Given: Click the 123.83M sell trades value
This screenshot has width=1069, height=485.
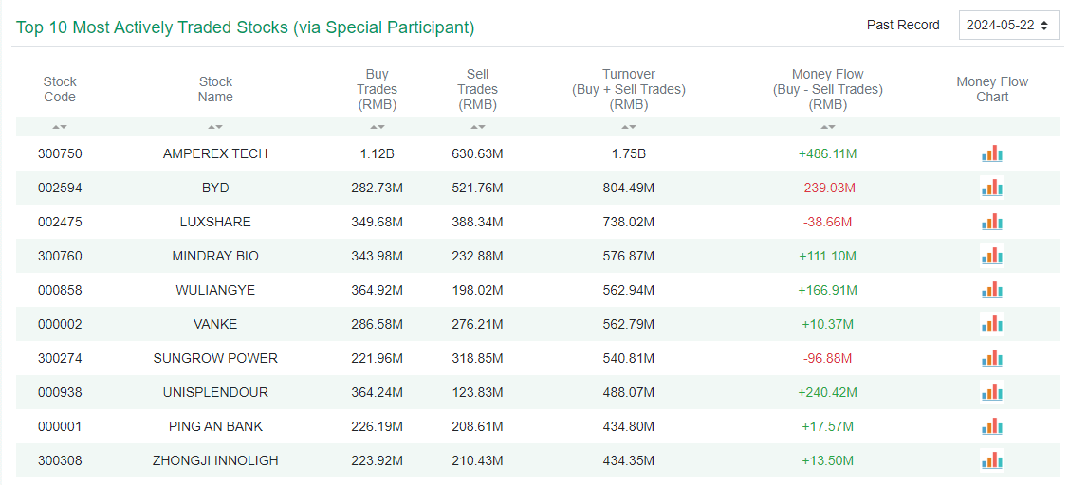Looking at the screenshot, I should pos(477,392).
